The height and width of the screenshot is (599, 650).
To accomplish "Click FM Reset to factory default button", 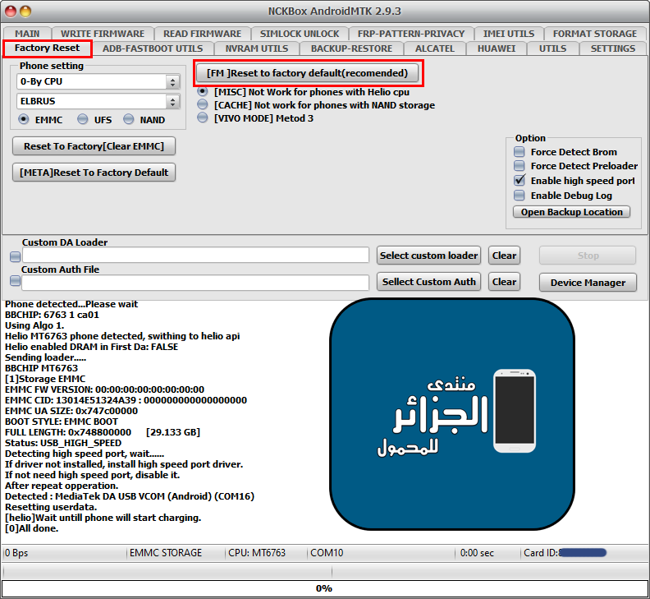I will tap(307, 73).
